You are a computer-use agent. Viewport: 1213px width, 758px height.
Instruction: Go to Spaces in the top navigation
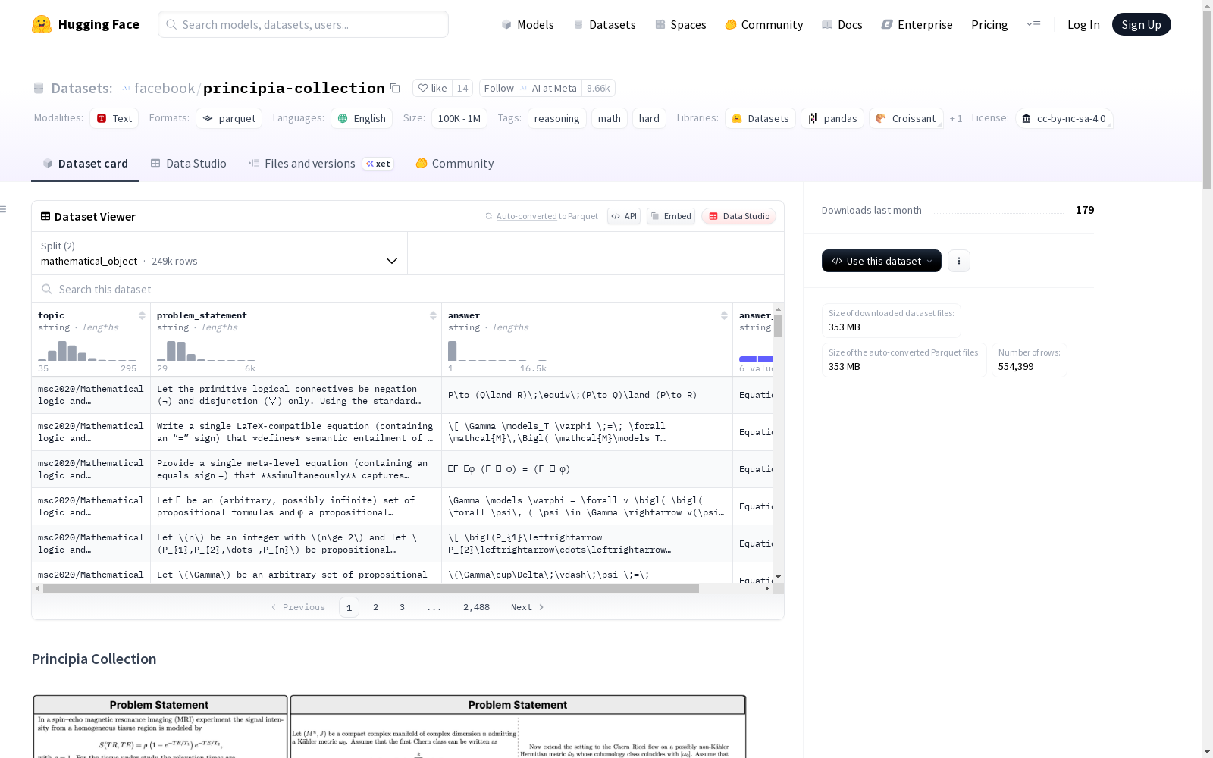tap(681, 24)
